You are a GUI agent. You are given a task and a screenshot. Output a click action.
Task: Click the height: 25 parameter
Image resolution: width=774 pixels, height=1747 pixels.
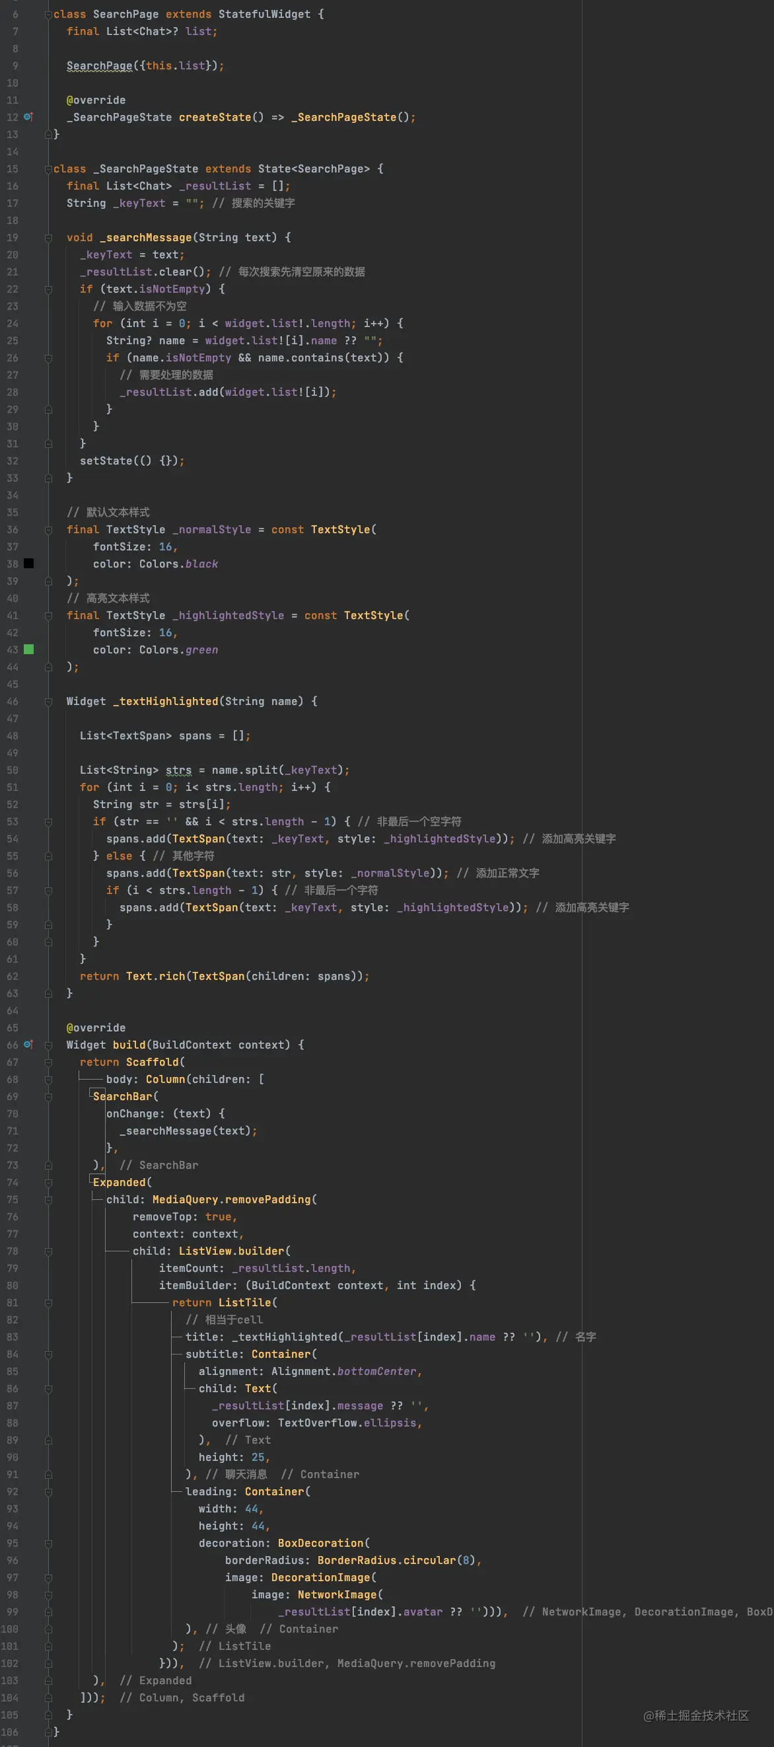pos(234,1457)
